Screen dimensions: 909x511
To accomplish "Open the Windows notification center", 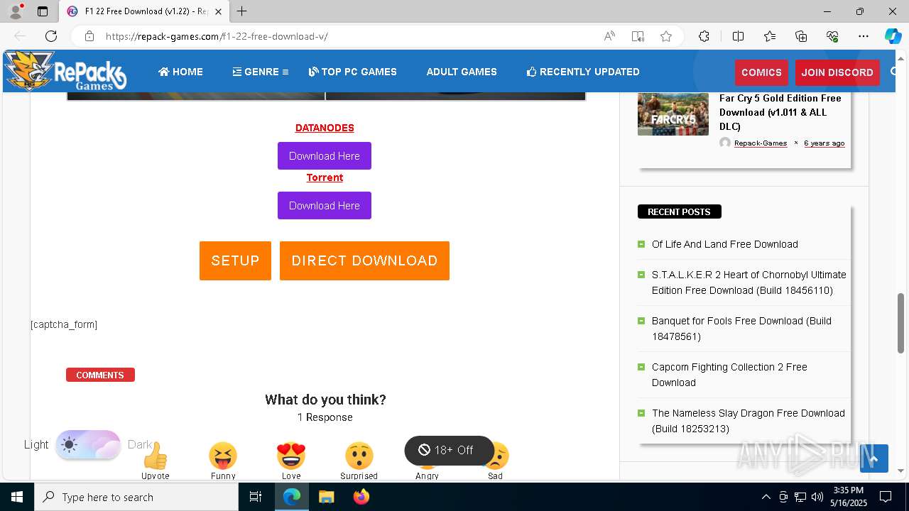I will 886,497.
